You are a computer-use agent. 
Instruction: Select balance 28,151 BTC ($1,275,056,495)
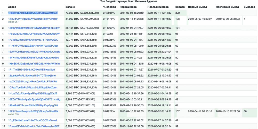[x=82, y=28]
